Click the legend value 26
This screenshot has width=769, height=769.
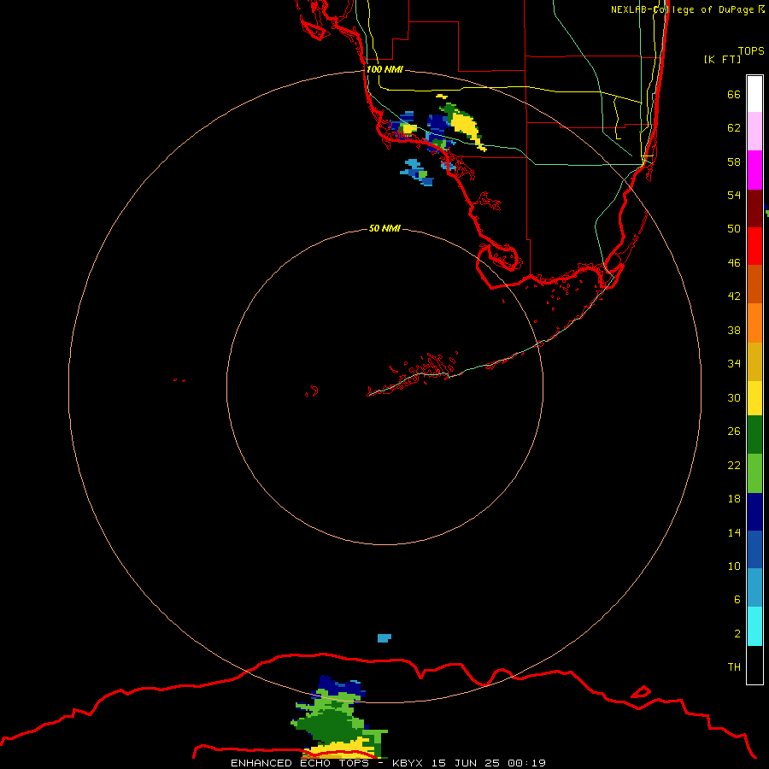click(734, 431)
